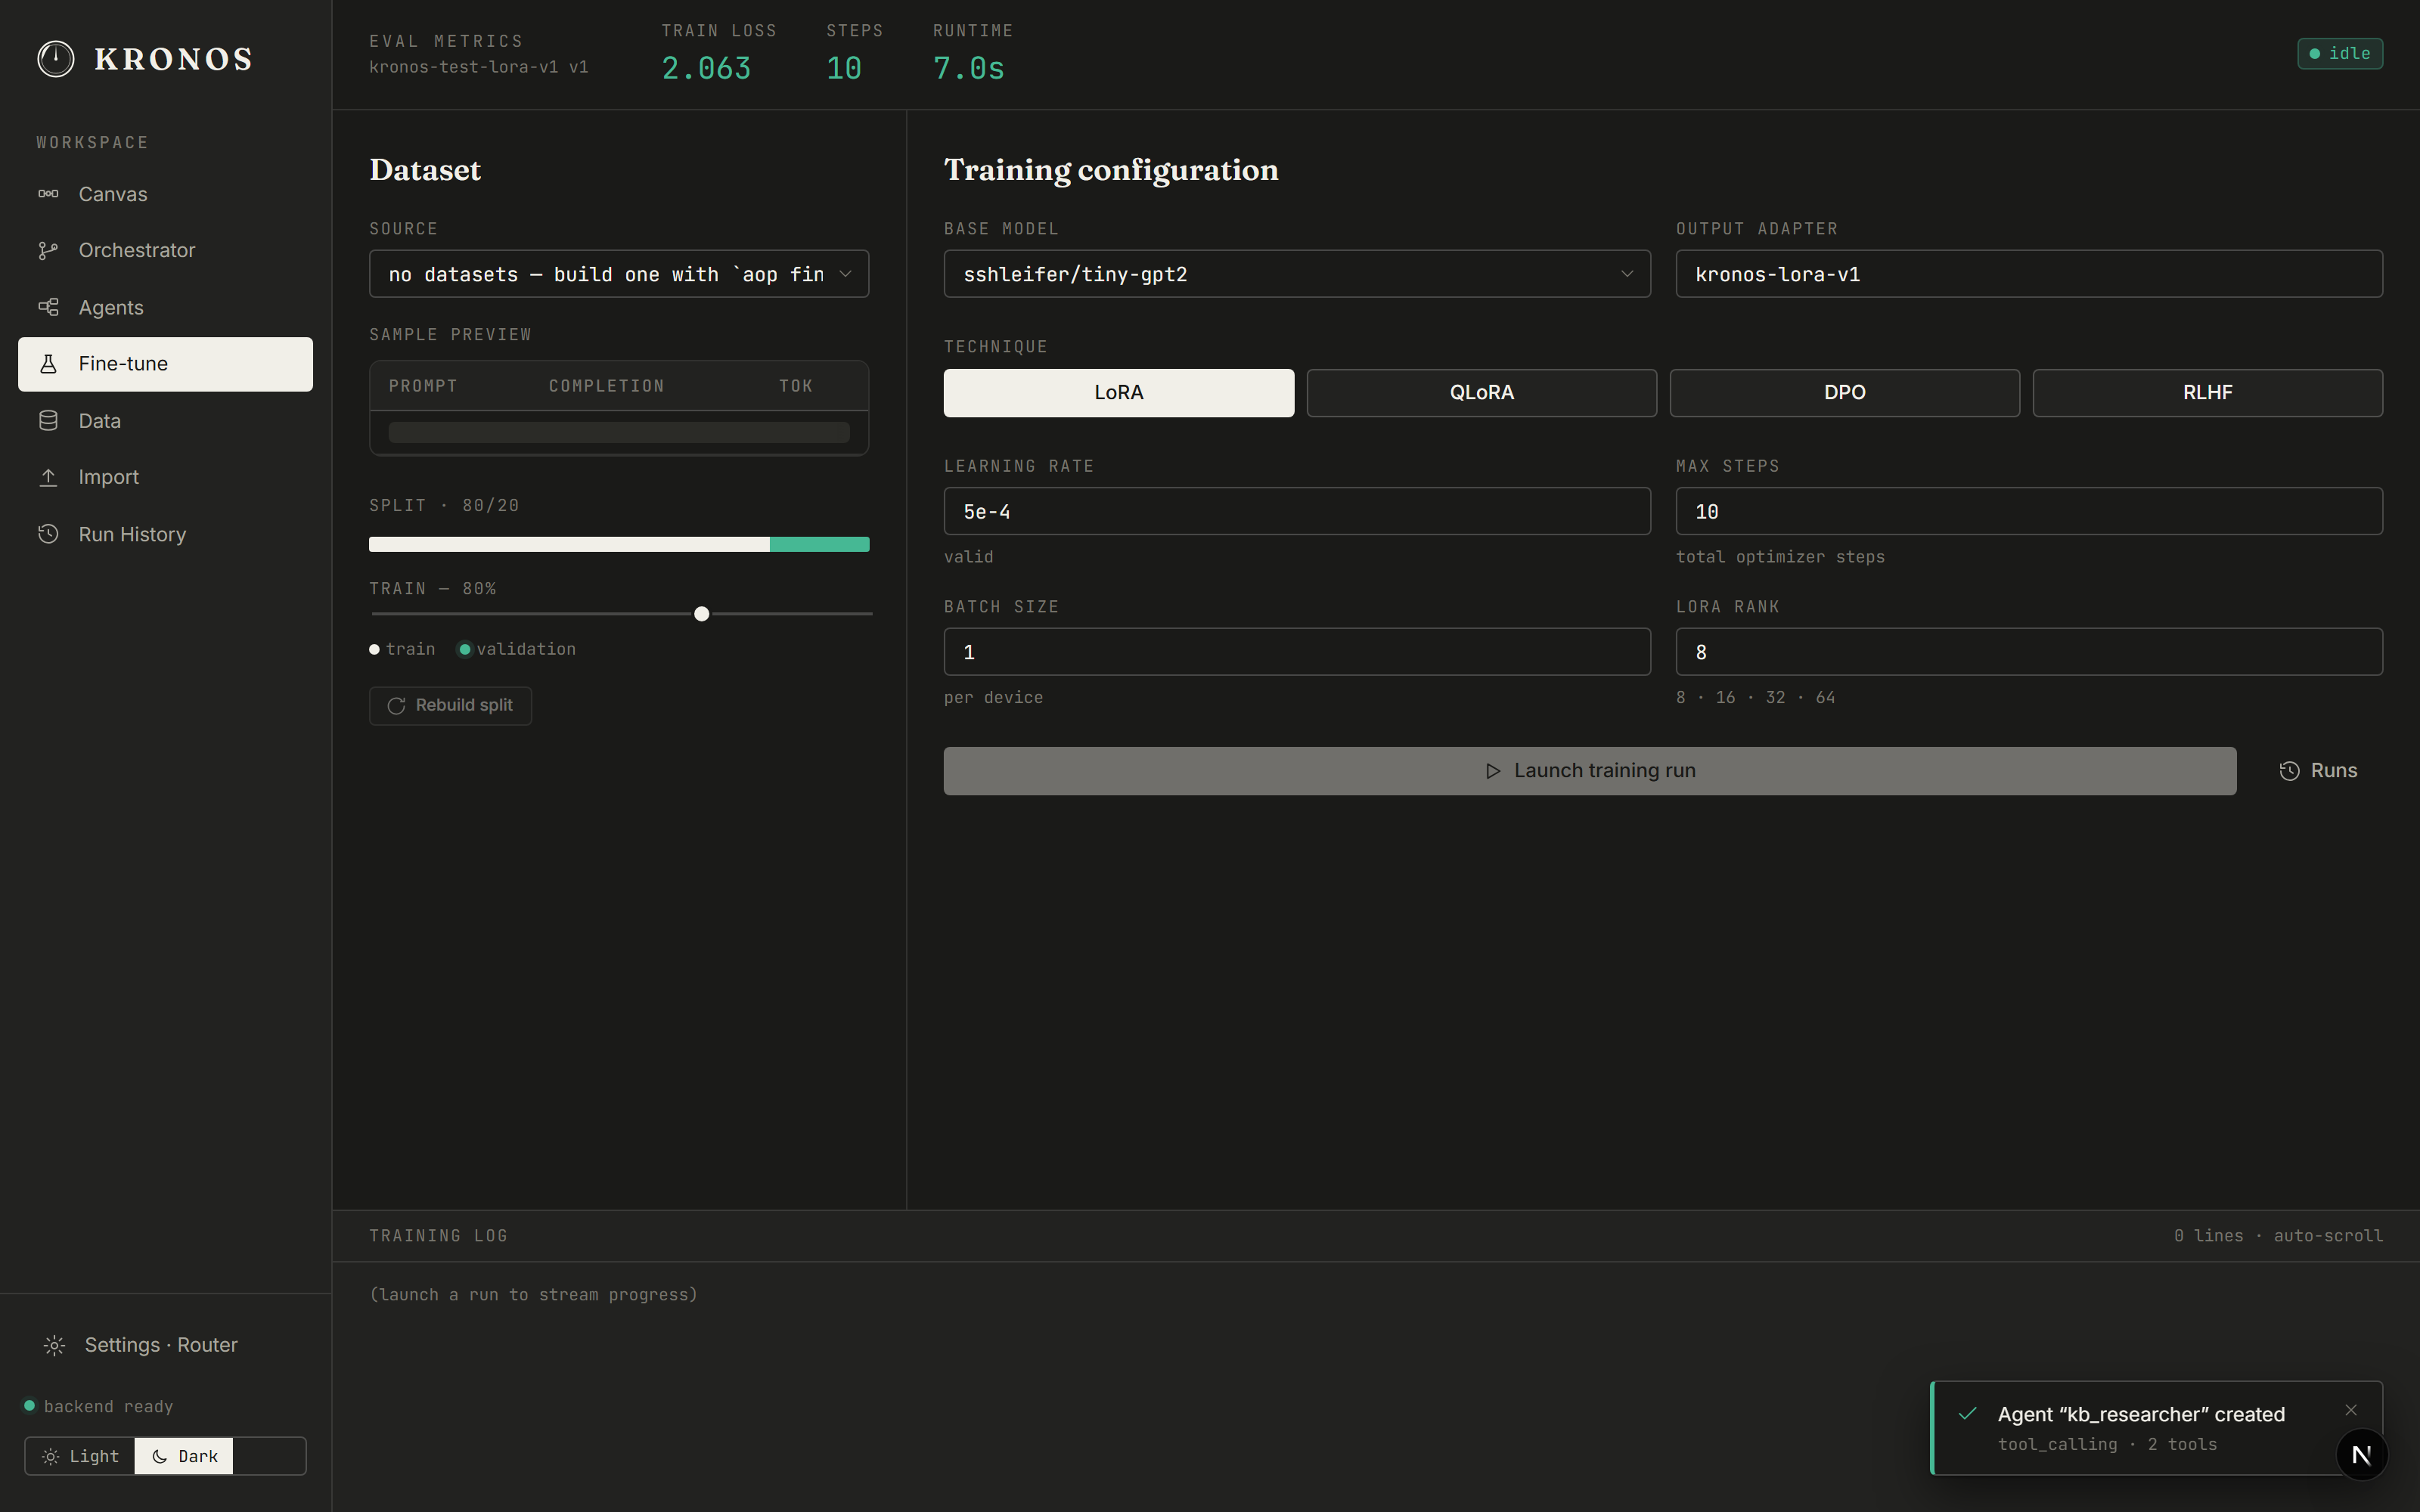Image resolution: width=2420 pixels, height=1512 pixels.
Task: Click the Settings gear icon
Action: coord(55,1345)
